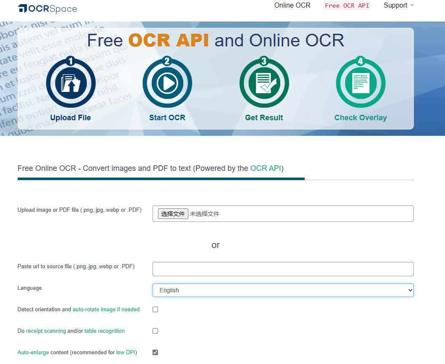Open the table recognition link
This screenshot has width=445, height=364.
(x=105, y=331)
